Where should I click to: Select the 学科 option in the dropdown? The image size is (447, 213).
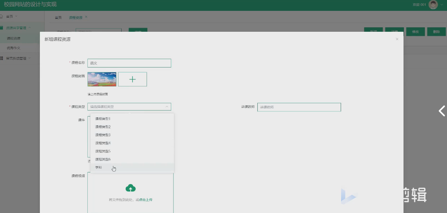(x=132, y=168)
